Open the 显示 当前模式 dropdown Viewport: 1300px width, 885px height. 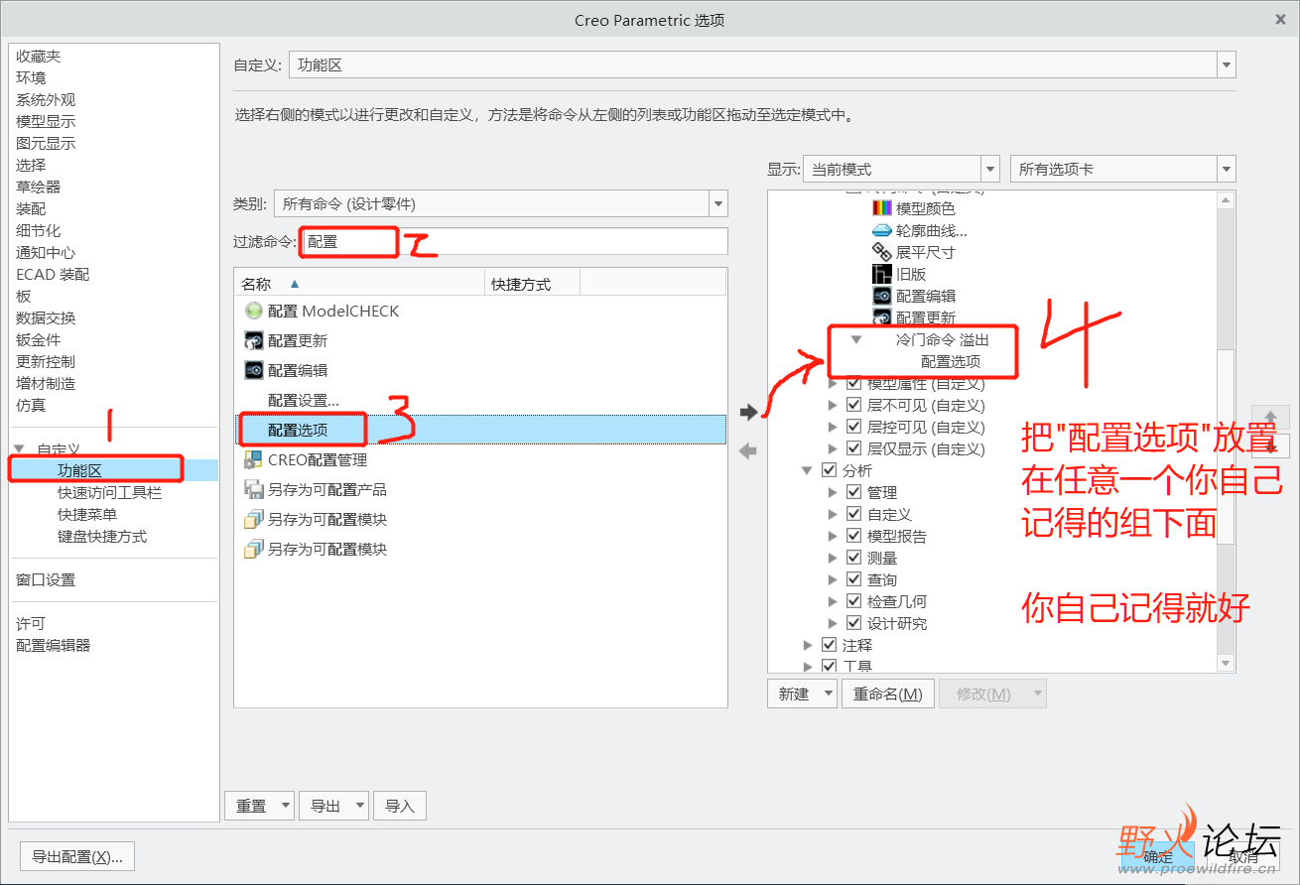pos(989,169)
